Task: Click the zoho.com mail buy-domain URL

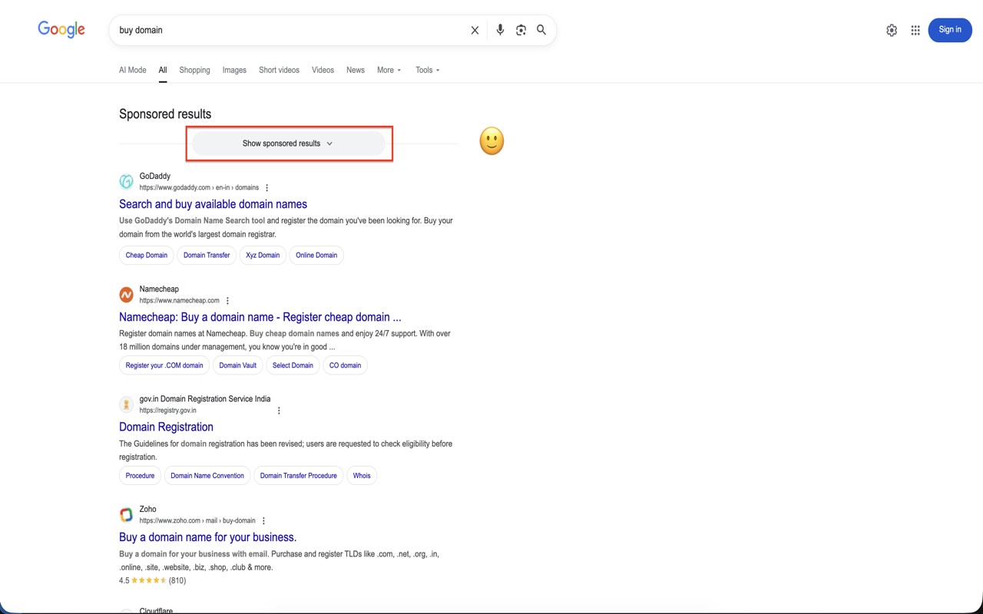Action: click(x=197, y=521)
